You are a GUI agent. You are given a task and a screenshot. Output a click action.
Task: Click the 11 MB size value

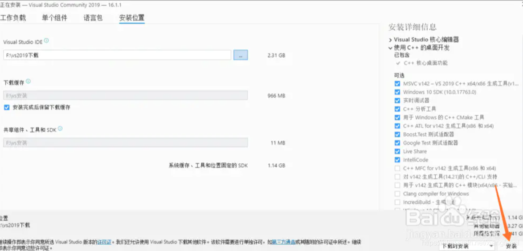(278, 143)
